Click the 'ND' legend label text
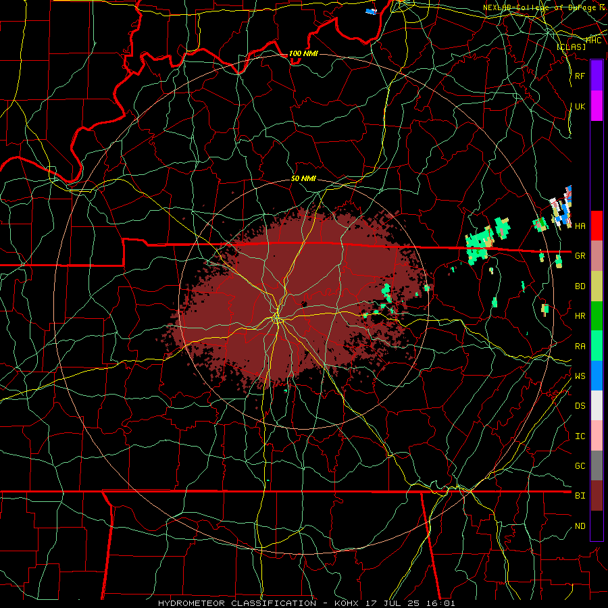 pyautogui.click(x=580, y=526)
